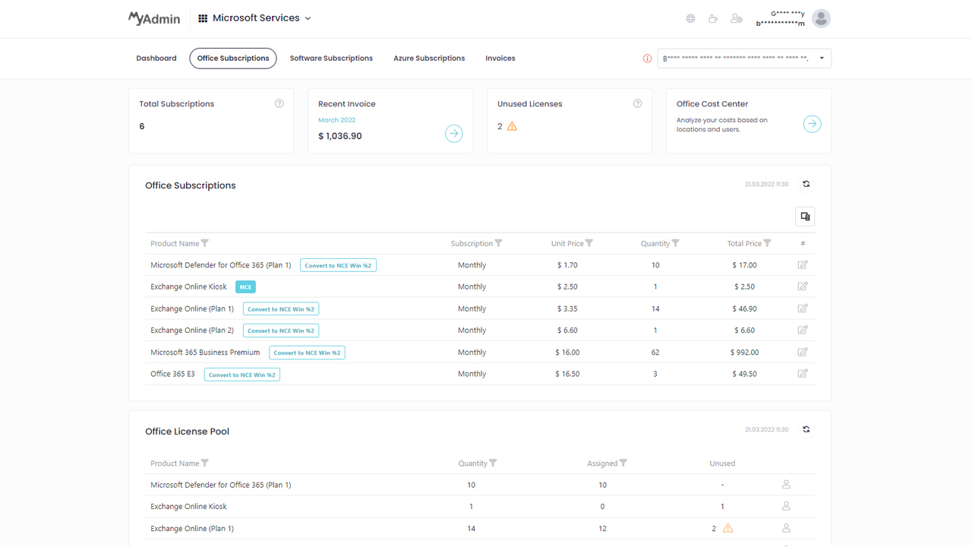Edit Microsoft Defender for Office 365 subscription
Screen dimensions: 972x547
click(x=803, y=265)
